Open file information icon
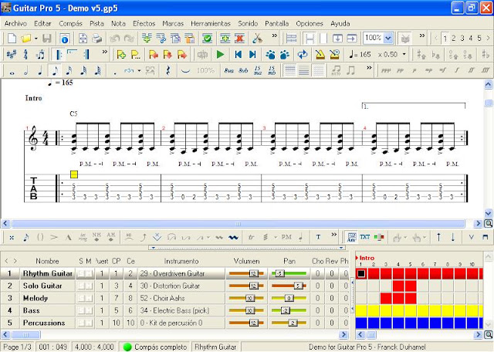 click(x=65, y=39)
